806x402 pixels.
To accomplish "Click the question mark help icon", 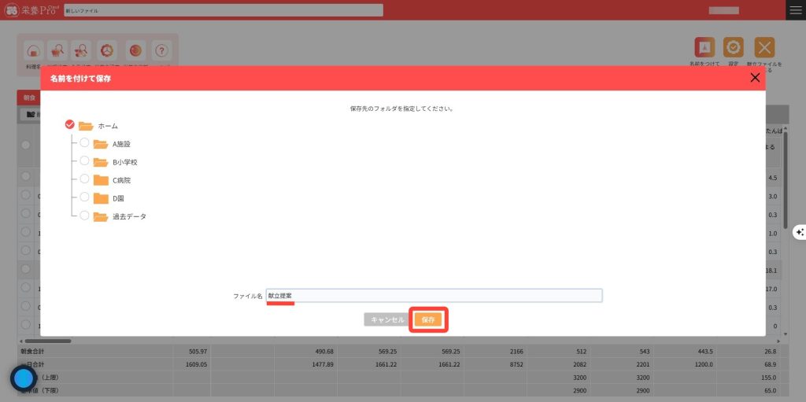I will coord(161,51).
